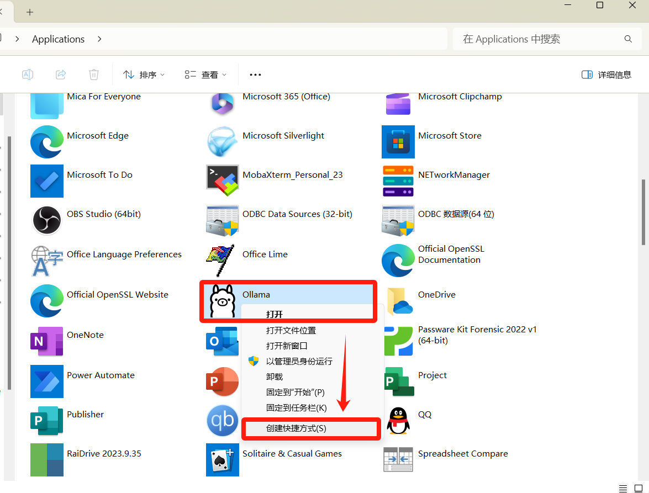
Task: Click the 在 Applications 中搜索 search box
Action: pos(539,39)
